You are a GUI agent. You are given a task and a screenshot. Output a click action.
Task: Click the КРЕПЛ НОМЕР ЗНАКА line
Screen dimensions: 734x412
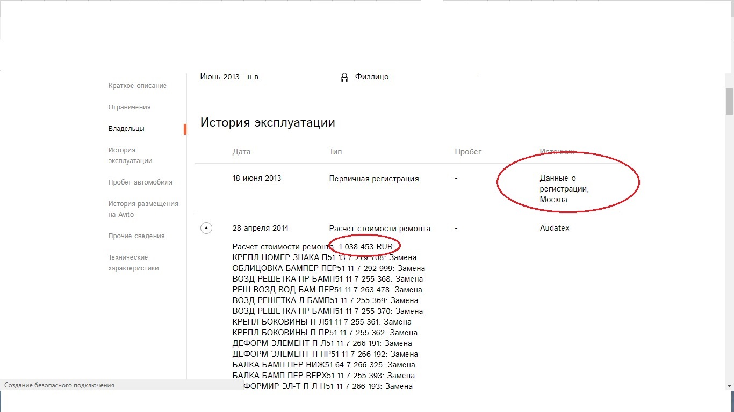(325, 257)
